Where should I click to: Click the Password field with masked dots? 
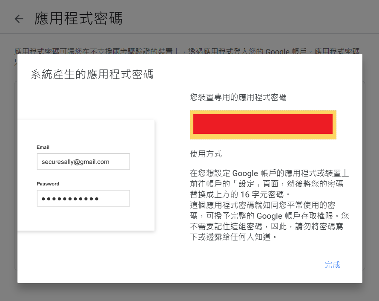click(83, 198)
